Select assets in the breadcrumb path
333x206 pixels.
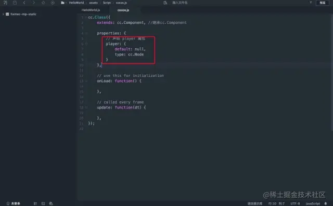tap(94, 3)
